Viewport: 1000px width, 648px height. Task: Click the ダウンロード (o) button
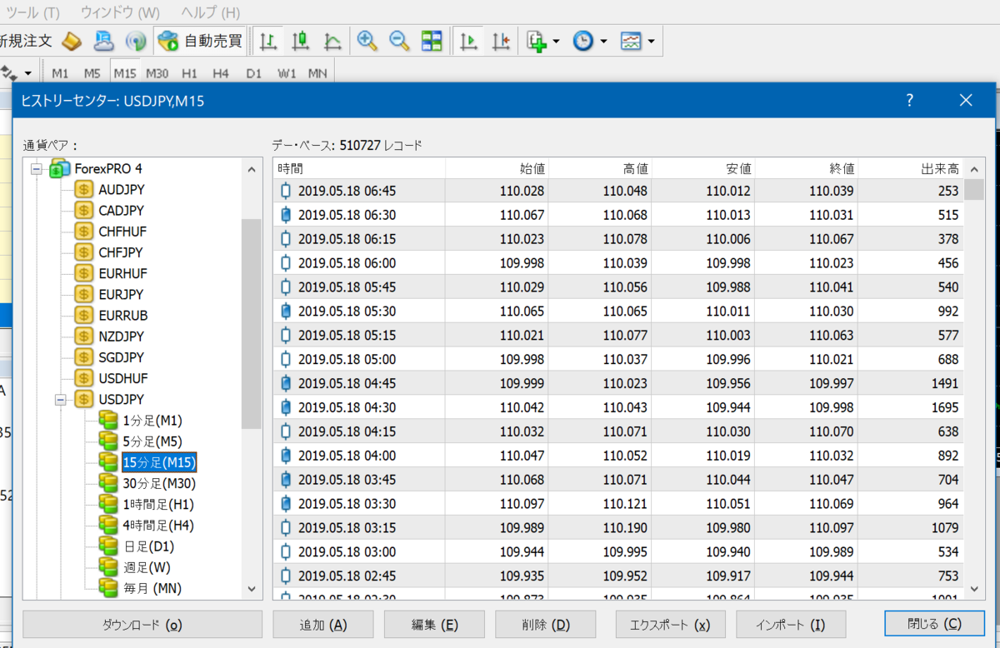pos(142,625)
